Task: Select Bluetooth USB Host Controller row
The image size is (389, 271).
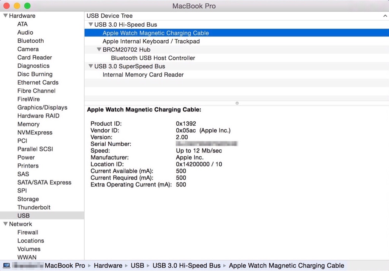Action: [x=237, y=58]
